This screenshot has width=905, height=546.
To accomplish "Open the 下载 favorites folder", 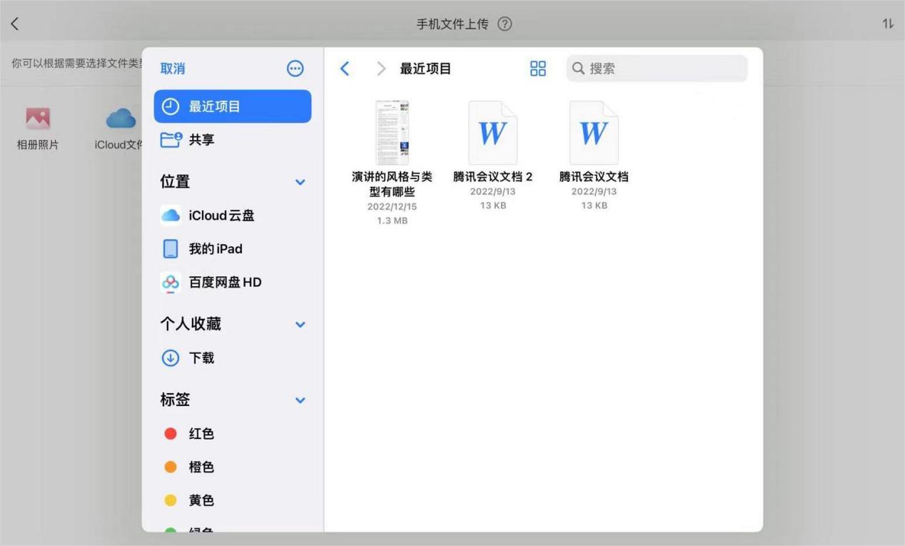I will pos(200,358).
